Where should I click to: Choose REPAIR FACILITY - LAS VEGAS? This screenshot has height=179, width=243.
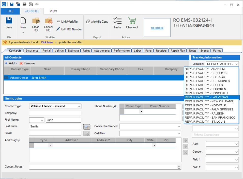point(211,97)
